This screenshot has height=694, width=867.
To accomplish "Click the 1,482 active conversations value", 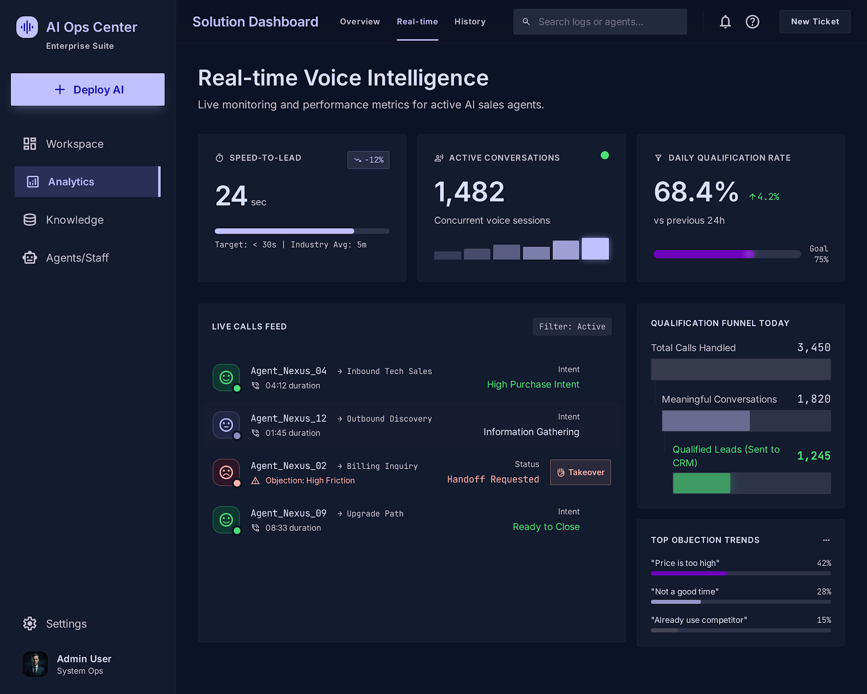I will pos(469,192).
